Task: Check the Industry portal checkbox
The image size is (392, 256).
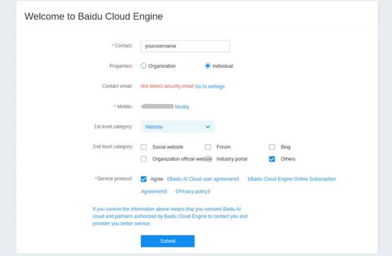Action: coord(208,159)
